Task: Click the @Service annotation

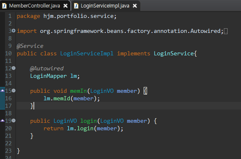Action: tap(30, 46)
